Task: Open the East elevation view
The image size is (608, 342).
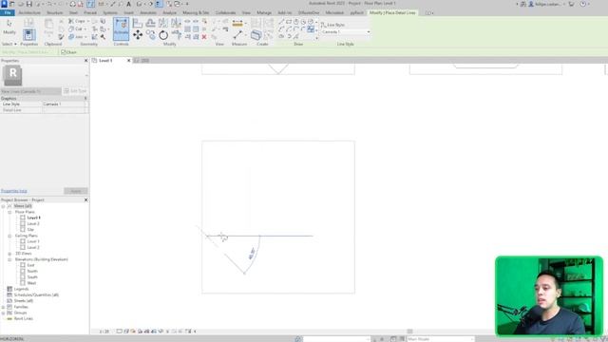Action: [31, 265]
